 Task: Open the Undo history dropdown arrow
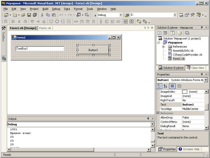coord(65,15)
